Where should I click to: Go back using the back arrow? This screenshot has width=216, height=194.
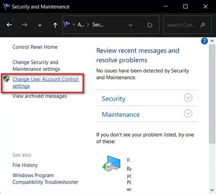pos(9,25)
